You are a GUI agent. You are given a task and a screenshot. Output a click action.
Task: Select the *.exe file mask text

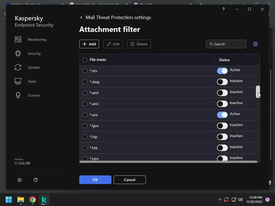pyautogui.click(x=94, y=115)
